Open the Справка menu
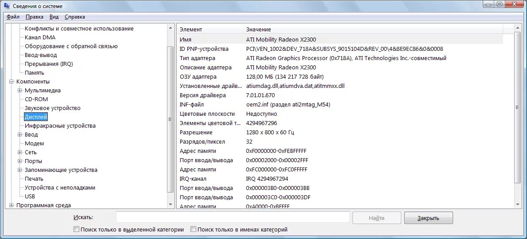Screen dimensions: 527x239 click(x=74, y=17)
